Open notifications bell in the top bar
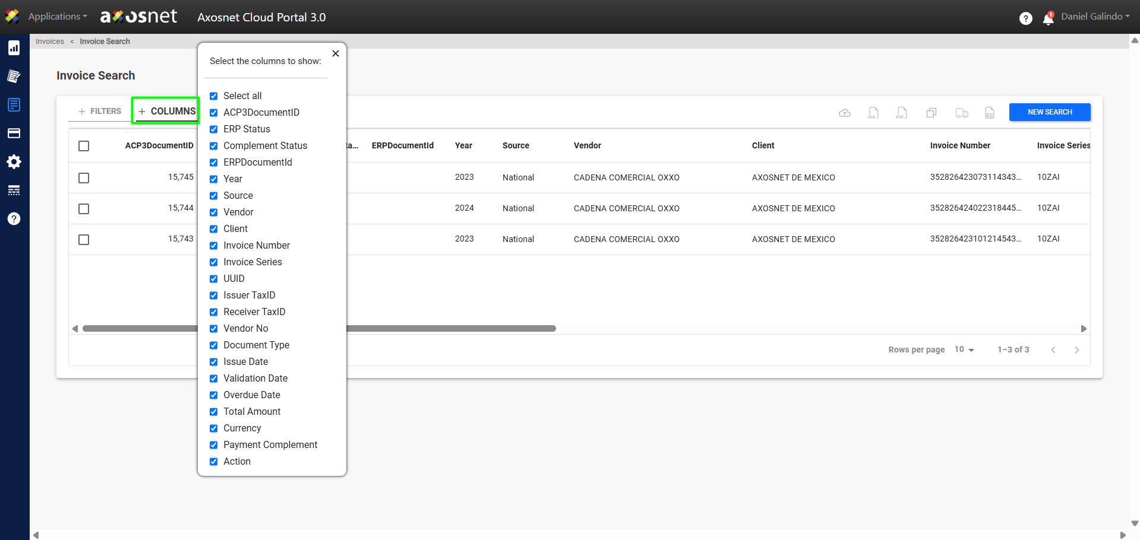The image size is (1140, 540). (1049, 18)
